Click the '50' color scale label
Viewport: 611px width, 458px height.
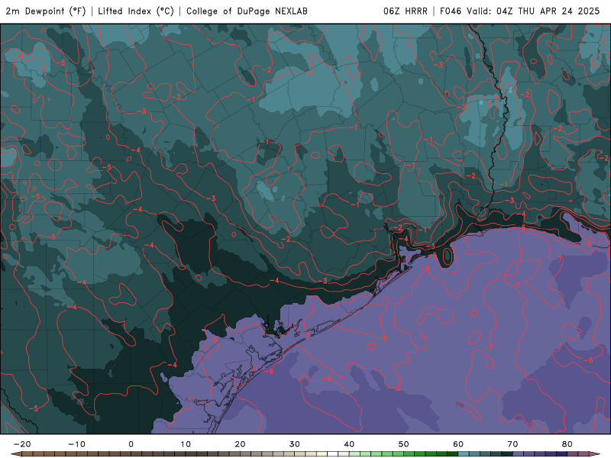tap(404, 444)
